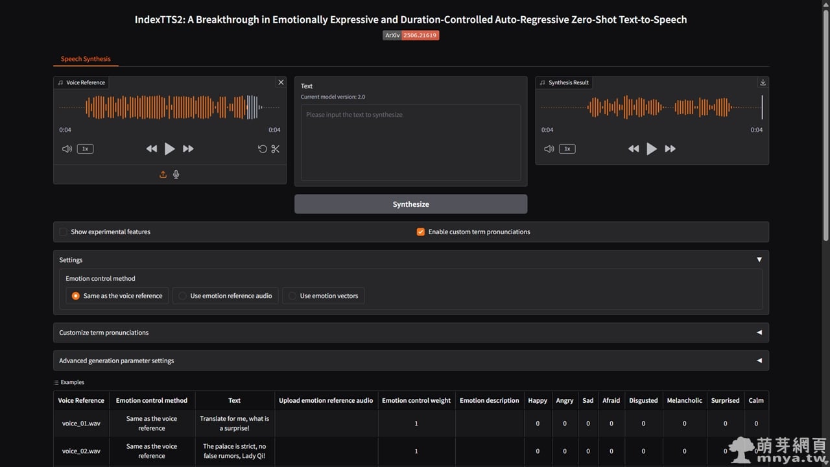This screenshot has height=467, width=830.
Task: Click the undo icon in Voice Reference
Action: point(262,149)
